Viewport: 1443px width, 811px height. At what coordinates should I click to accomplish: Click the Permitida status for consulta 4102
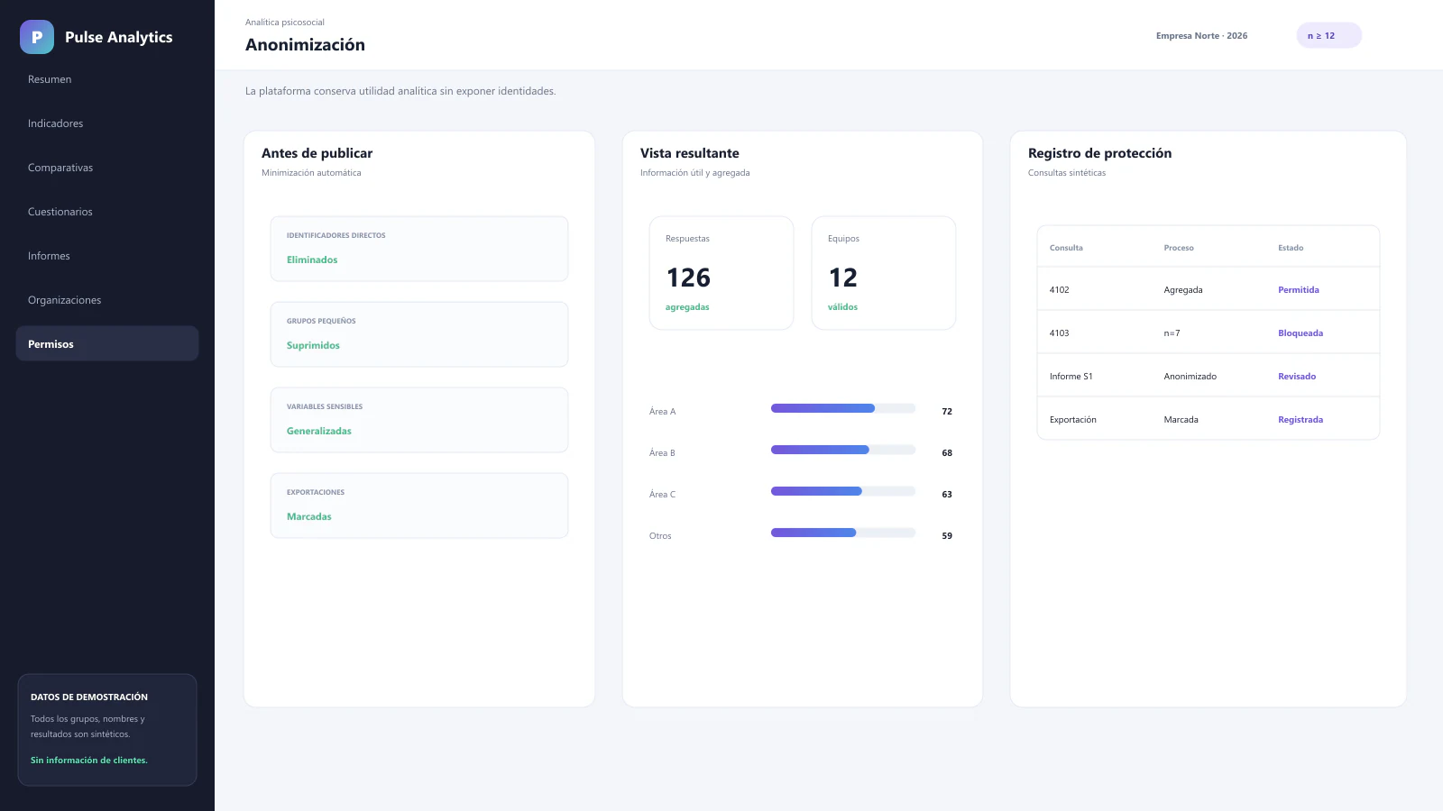[x=1299, y=290]
